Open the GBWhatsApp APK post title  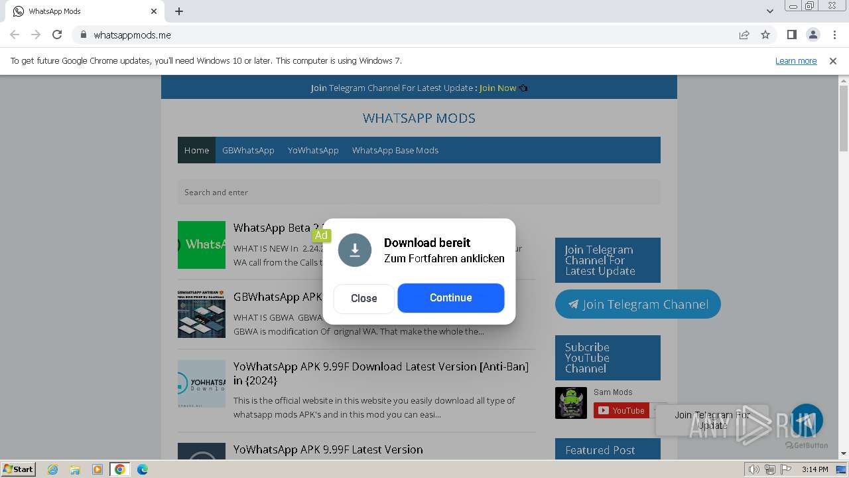click(278, 297)
